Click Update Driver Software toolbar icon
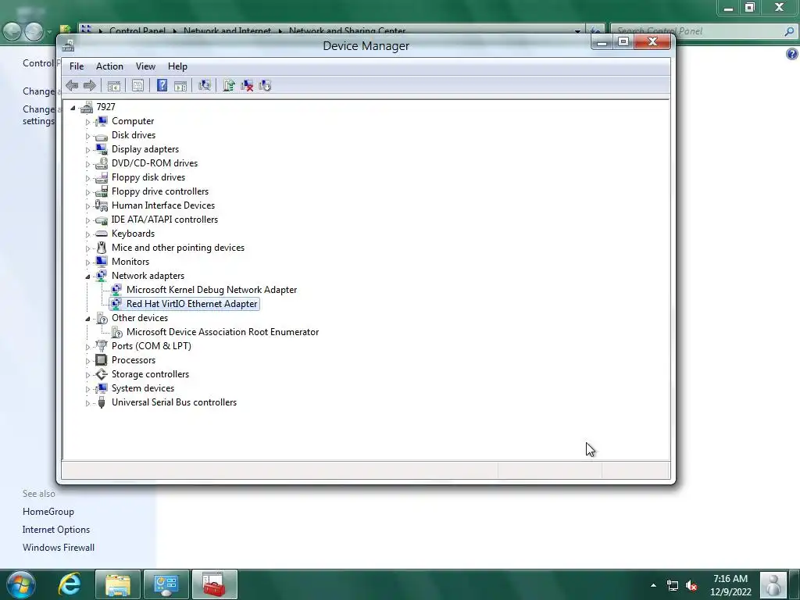The height and width of the screenshot is (600, 800). point(229,86)
